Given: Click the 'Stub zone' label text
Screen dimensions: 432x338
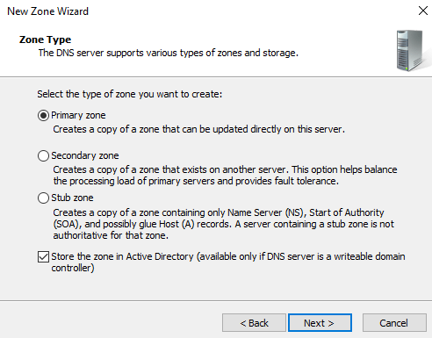Looking at the screenshot, I should tap(72, 198).
